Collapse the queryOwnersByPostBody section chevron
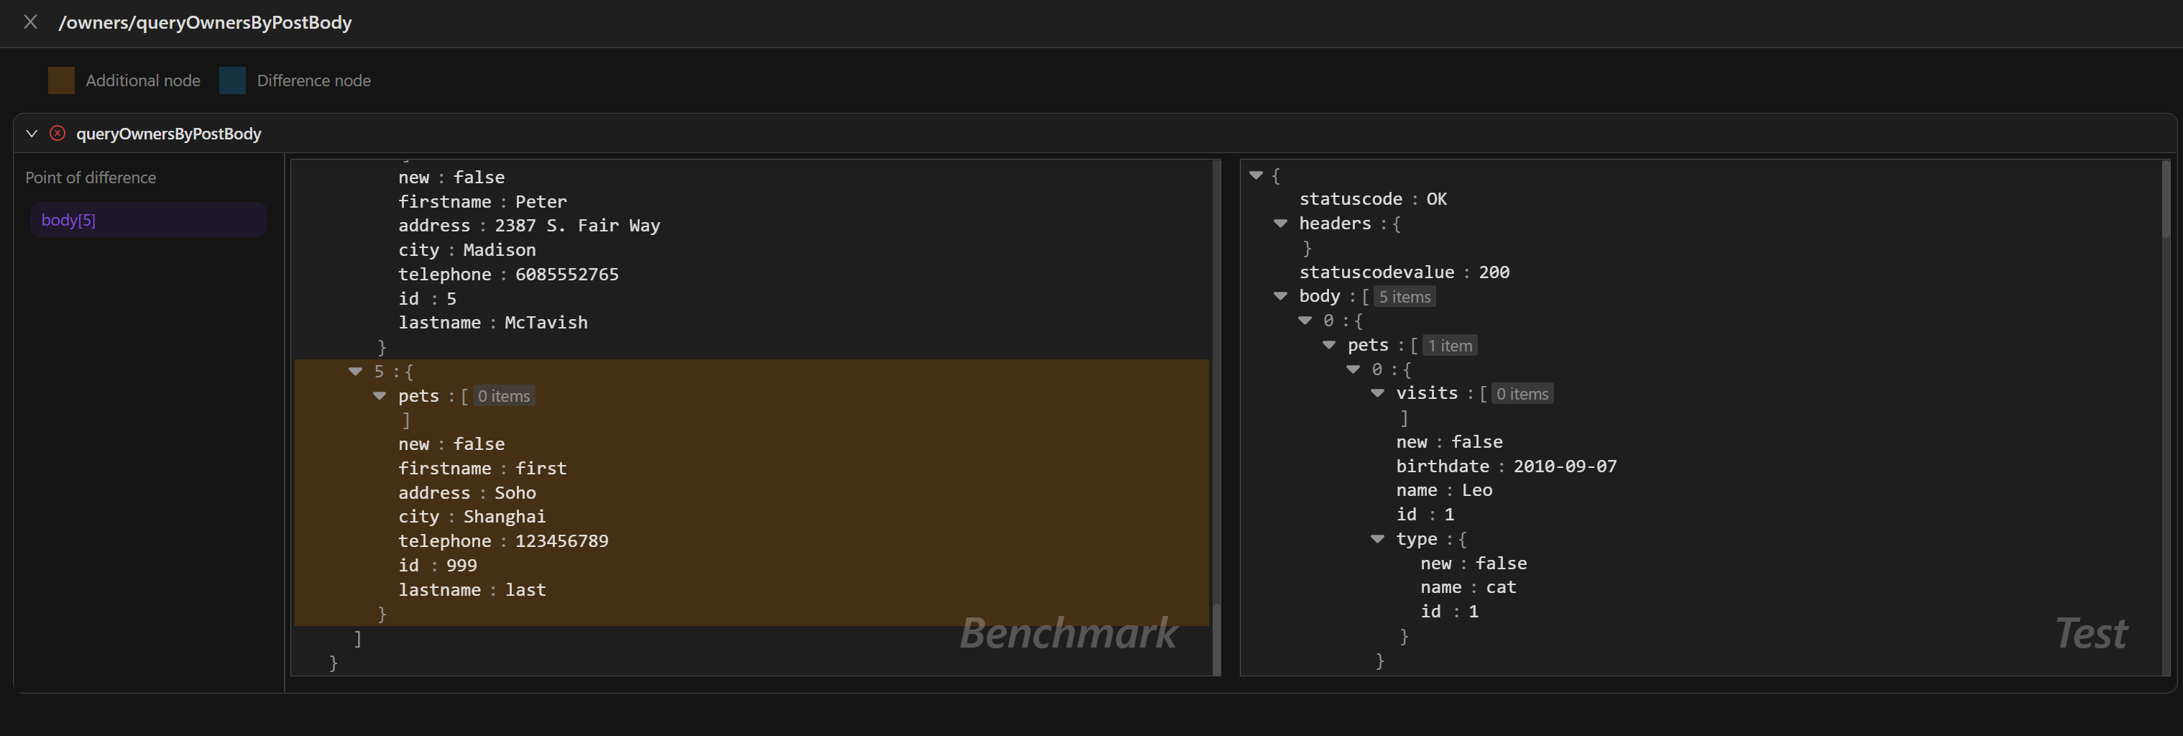Image resolution: width=2183 pixels, height=736 pixels. click(32, 133)
